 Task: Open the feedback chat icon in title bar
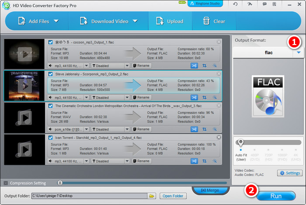coord(264,4)
